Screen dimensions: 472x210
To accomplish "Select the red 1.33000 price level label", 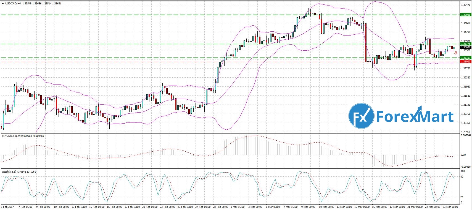I will 466,62.
